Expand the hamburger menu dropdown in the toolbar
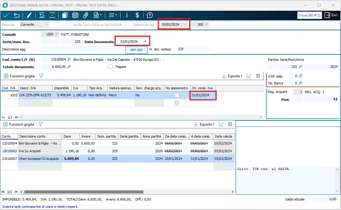The height and width of the screenshot is (210, 341). coord(113,15)
